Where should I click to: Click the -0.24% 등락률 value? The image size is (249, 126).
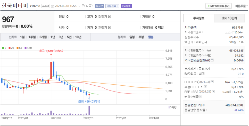point(239,110)
